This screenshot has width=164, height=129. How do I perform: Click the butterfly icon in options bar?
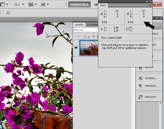tap(8, 13)
